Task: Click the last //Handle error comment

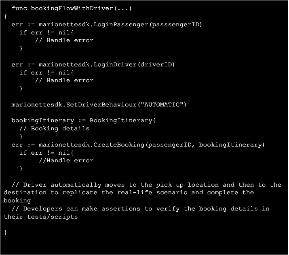Action: (66, 161)
